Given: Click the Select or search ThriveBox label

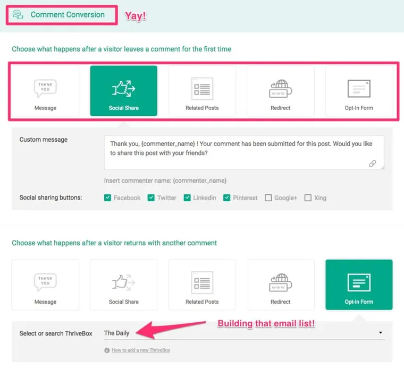Looking at the screenshot, I should click(56, 333).
